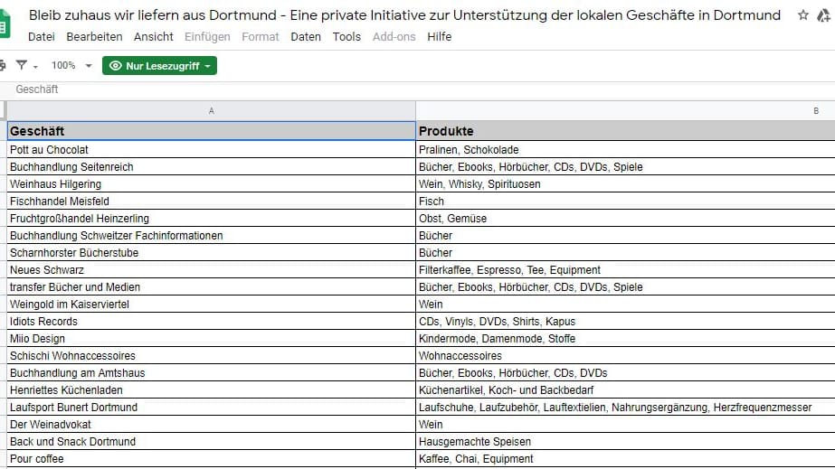
Task: Select cell Kindermode, Damenmode, Stoffe
Action: pos(625,338)
